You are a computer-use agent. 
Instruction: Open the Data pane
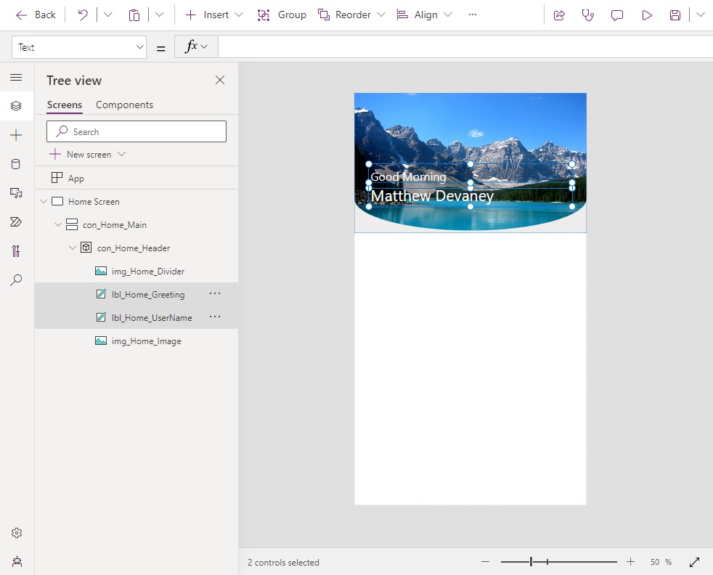pyautogui.click(x=16, y=163)
